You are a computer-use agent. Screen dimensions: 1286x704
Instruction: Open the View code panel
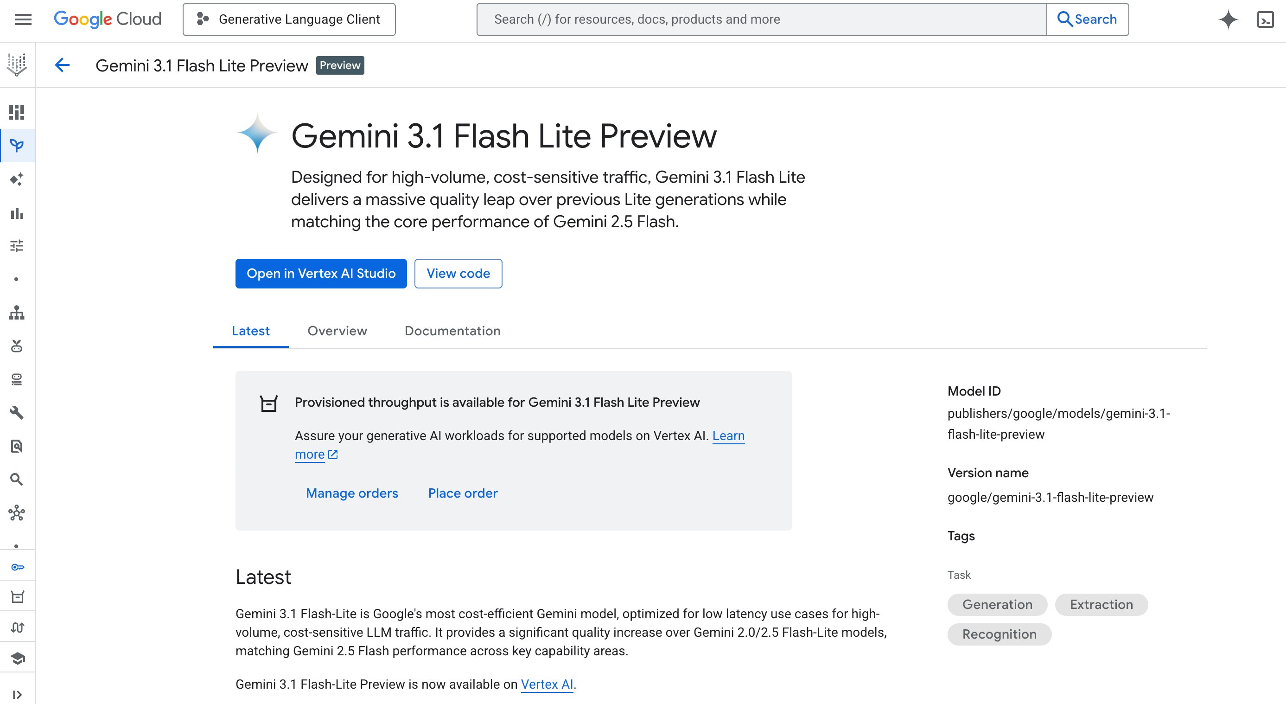[x=458, y=273]
